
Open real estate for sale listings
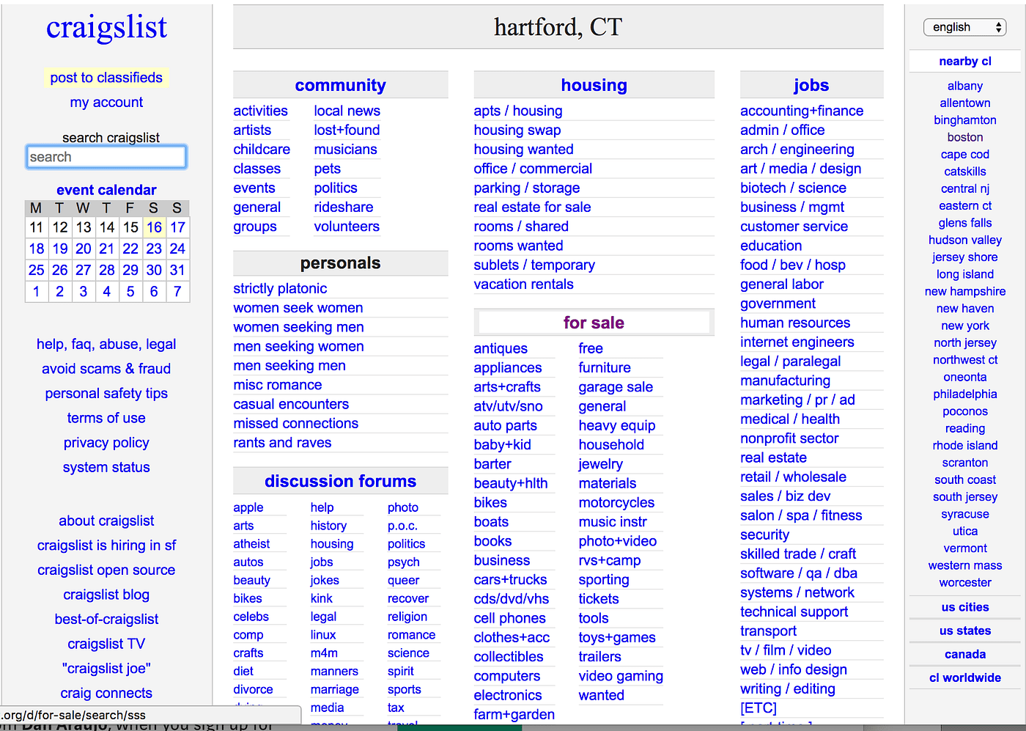(532, 207)
